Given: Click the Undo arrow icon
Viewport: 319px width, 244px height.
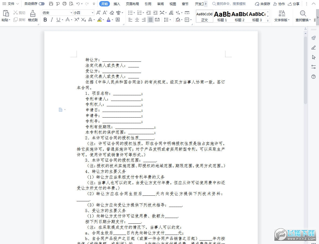Looking at the screenshot, I should coord(78,4).
